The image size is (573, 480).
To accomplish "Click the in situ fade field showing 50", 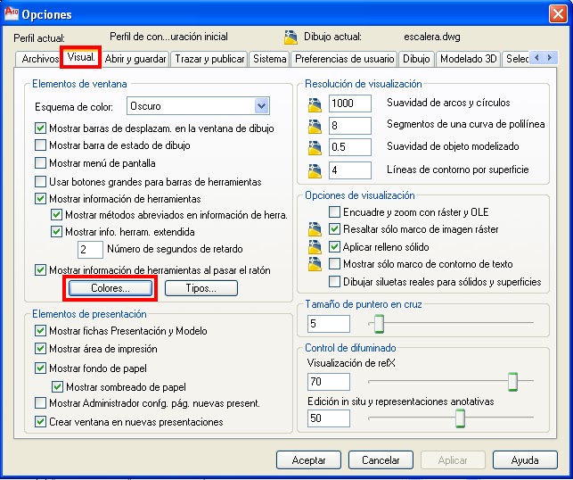I will click(x=329, y=418).
